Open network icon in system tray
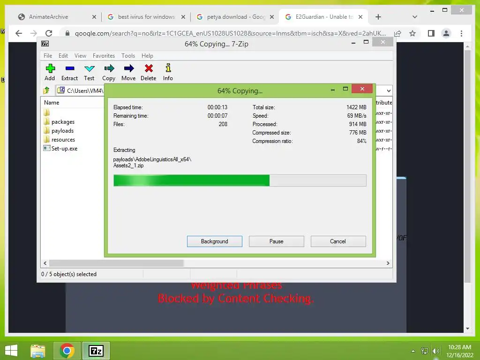 [x=425, y=351]
